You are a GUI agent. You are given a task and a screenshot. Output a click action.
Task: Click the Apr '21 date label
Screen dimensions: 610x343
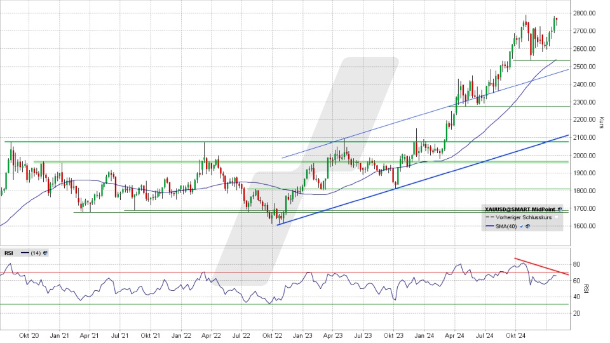pyautogui.click(x=90, y=335)
